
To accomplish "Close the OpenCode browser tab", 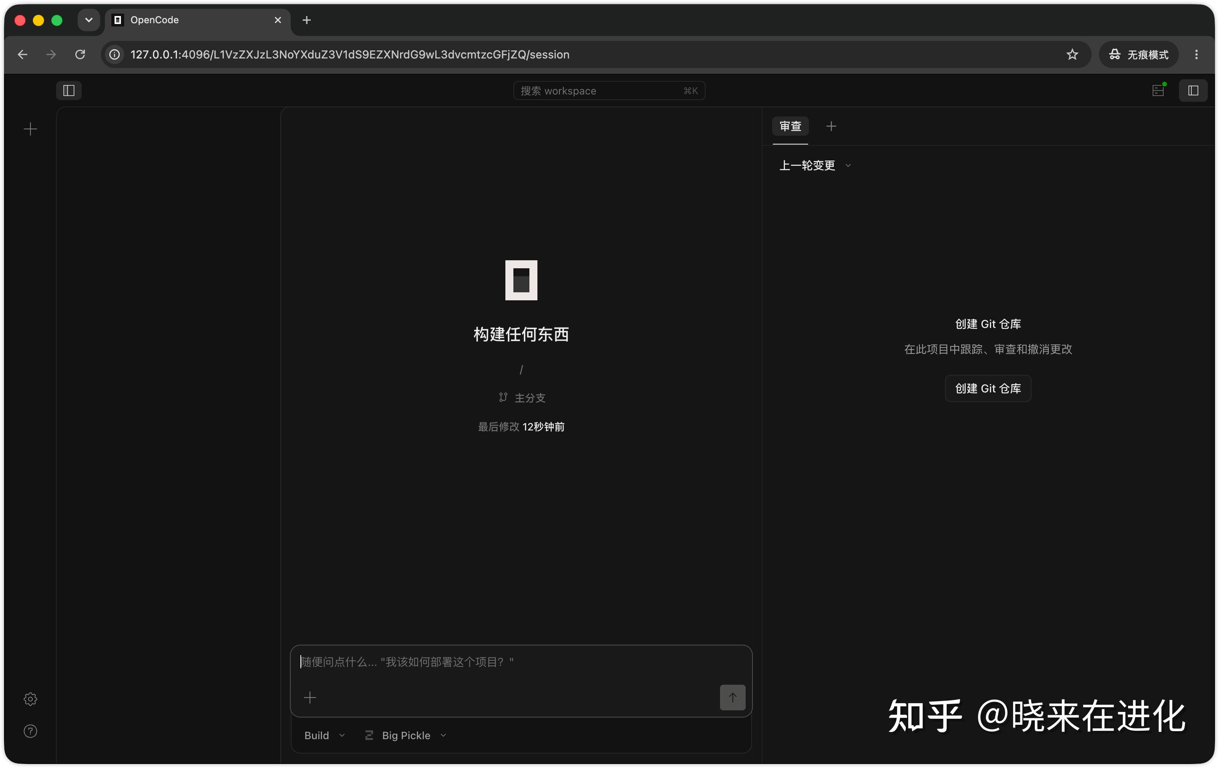I will pos(278,20).
